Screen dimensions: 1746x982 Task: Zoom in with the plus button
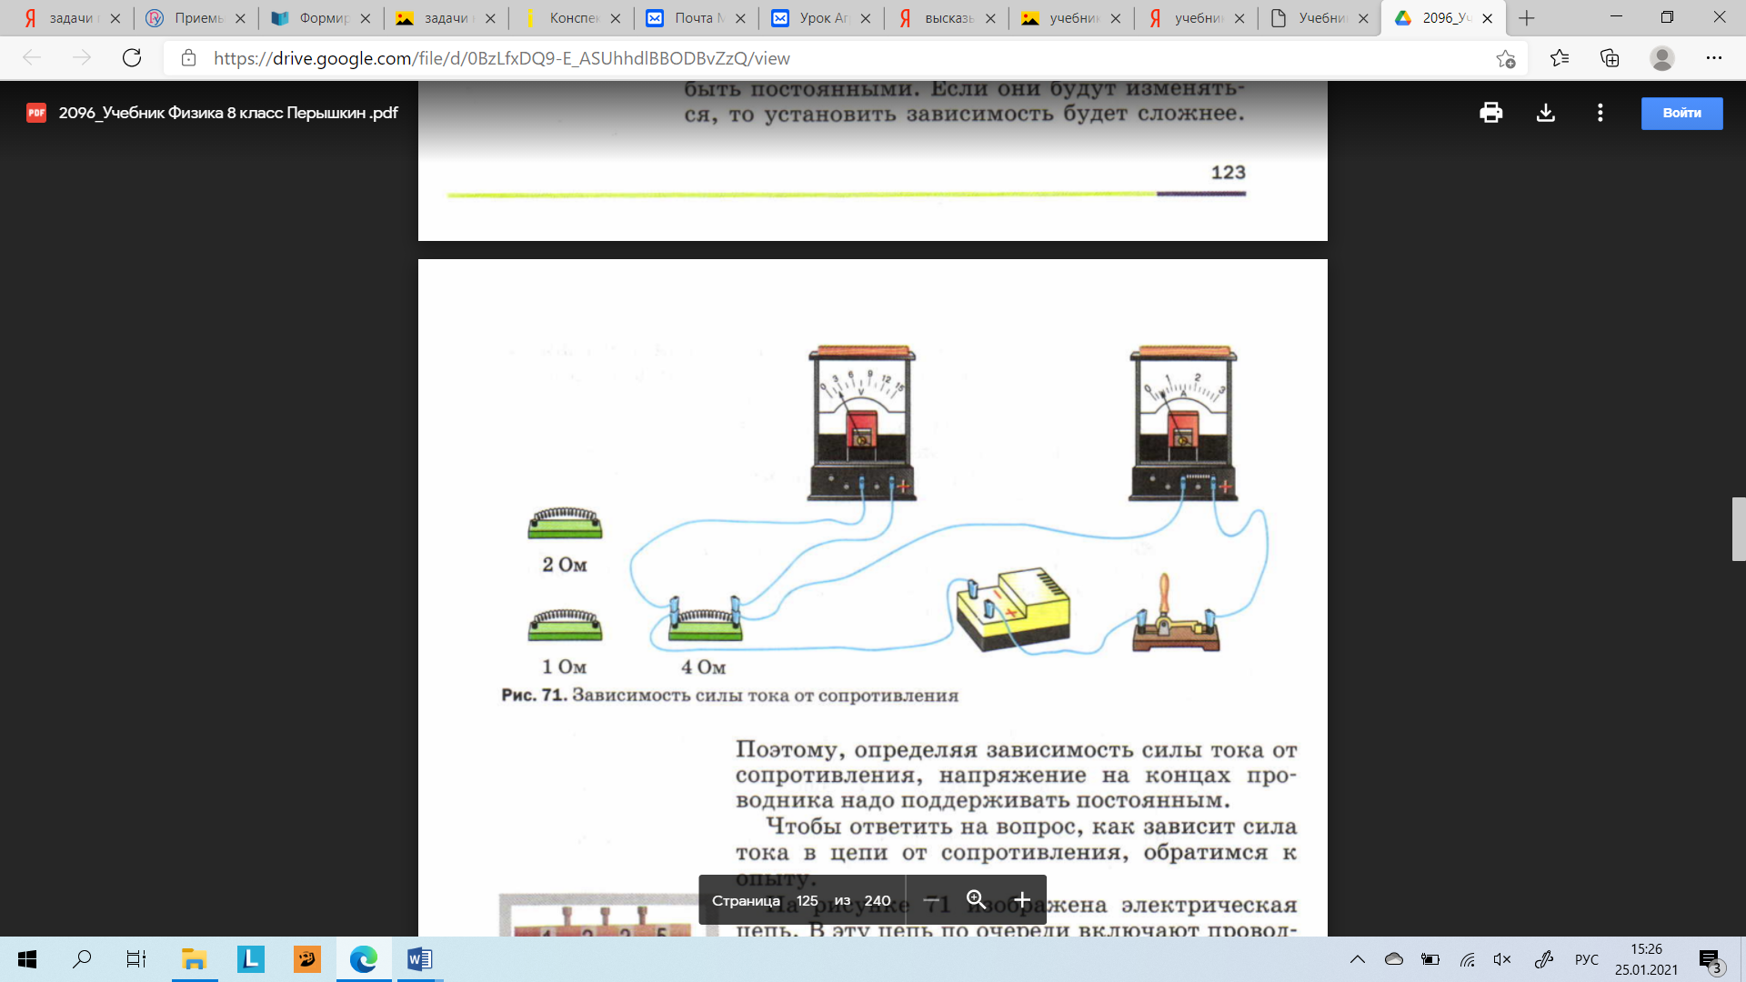pyautogui.click(x=1022, y=900)
